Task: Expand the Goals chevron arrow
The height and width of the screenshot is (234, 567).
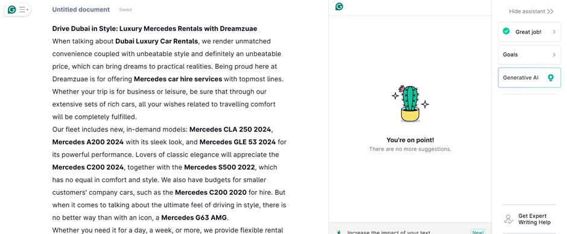Action: 554,55
